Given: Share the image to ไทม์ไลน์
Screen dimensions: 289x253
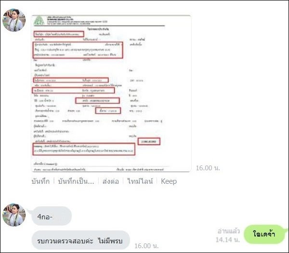Looking at the screenshot, I should (x=140, y=181).
